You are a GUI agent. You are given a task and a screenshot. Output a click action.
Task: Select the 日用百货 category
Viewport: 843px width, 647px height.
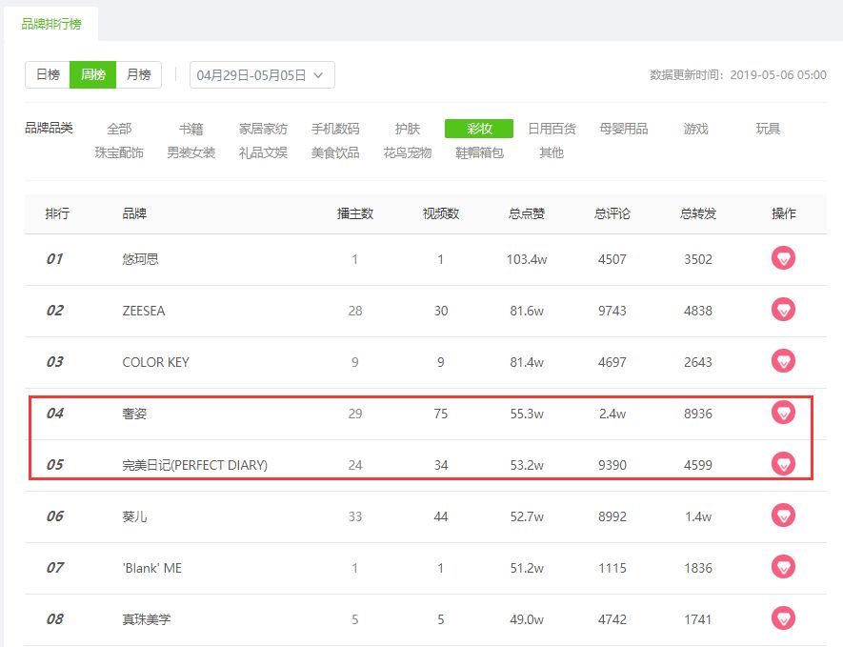[x=552, y=129]
